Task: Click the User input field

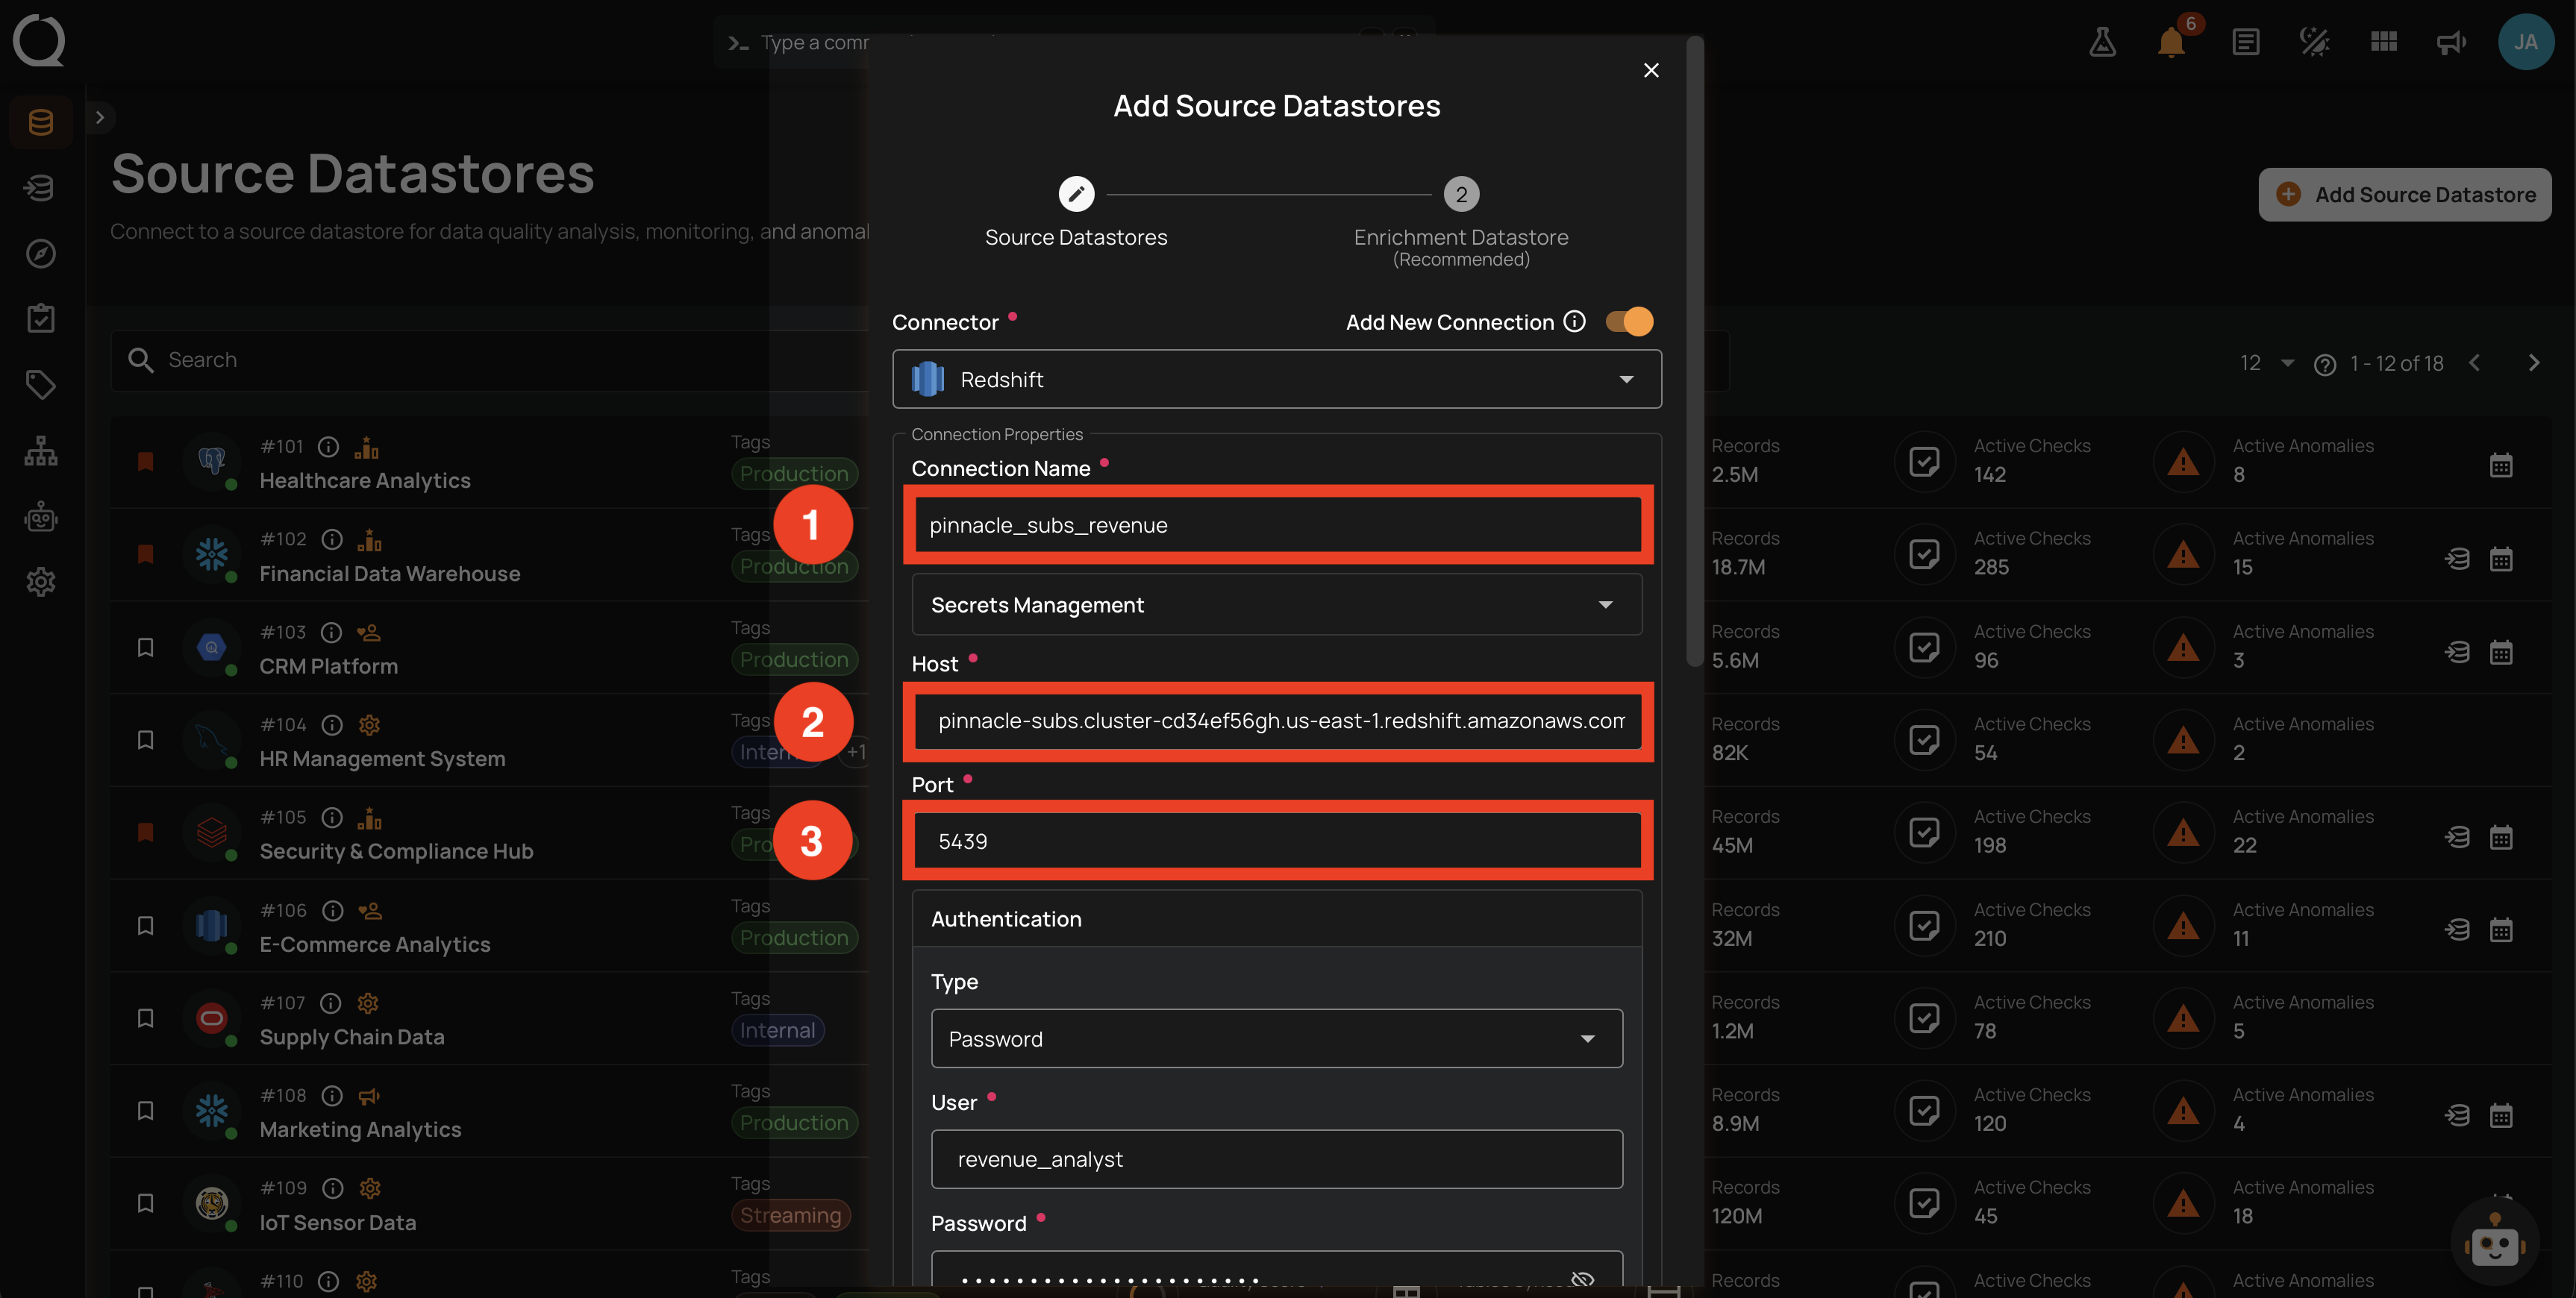Action: pos(1277,1160)
